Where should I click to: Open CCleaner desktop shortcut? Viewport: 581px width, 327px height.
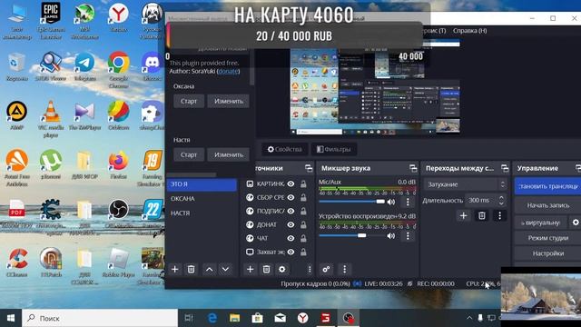click(x=16, y=263)
